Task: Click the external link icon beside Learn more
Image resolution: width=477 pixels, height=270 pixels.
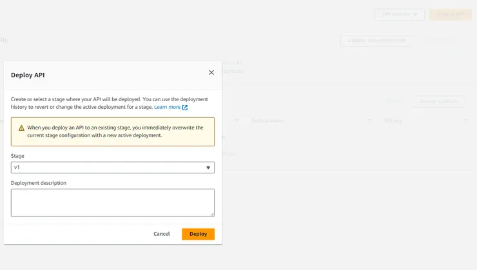Action: 185,108
